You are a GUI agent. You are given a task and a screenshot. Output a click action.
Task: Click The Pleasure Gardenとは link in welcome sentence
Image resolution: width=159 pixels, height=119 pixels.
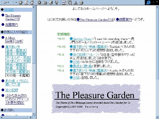95,20
